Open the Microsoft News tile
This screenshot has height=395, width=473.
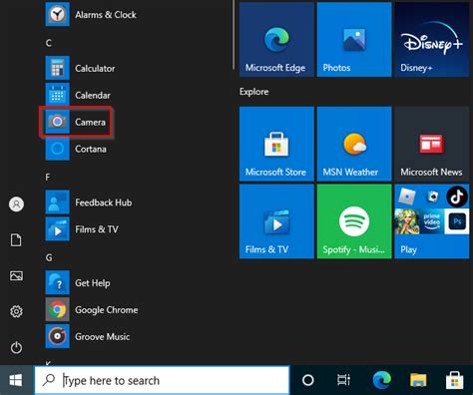[x=432, y=144]
